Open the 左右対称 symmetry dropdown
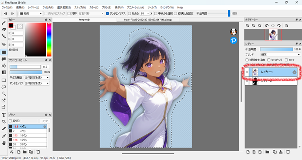This screenshot has height=160, width=302. 91,13
